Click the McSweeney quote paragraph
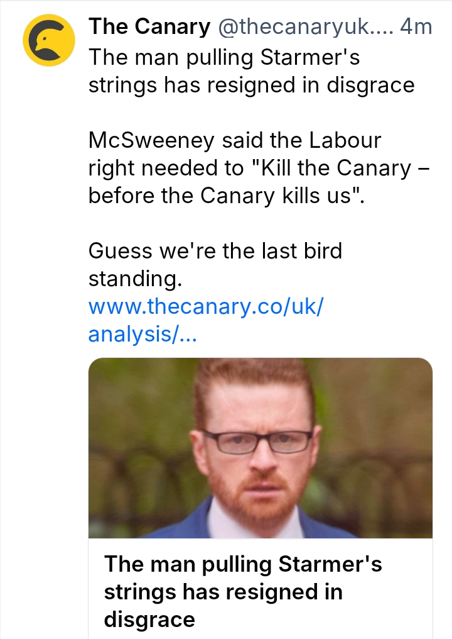Screen dimensions: 452x639 (259, 167)
